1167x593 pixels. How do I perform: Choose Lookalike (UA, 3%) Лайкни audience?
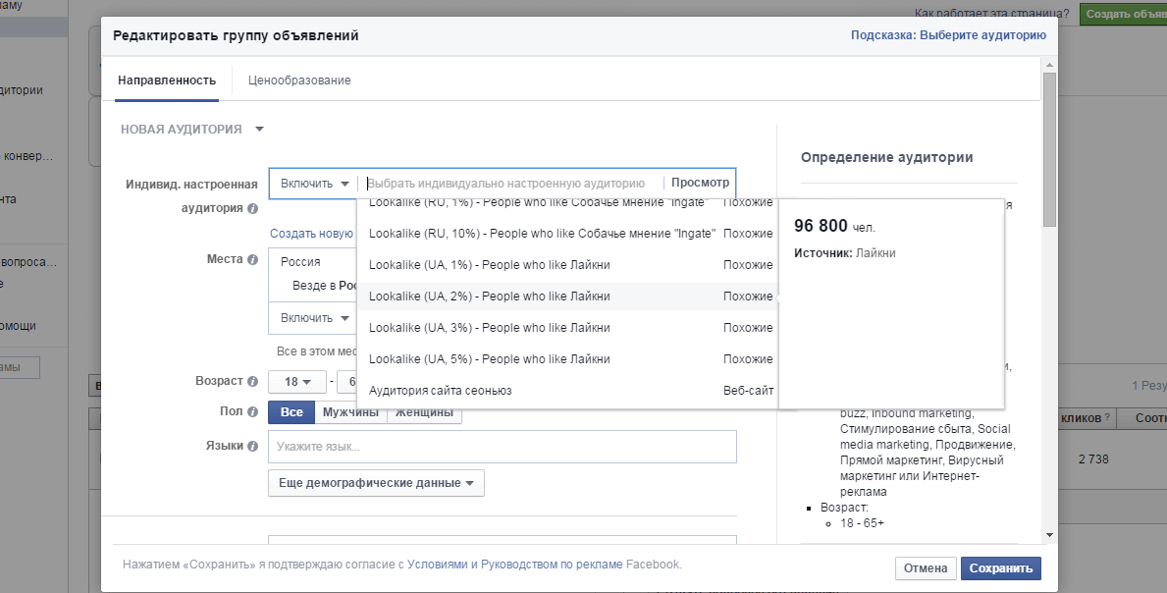(489, 328)
